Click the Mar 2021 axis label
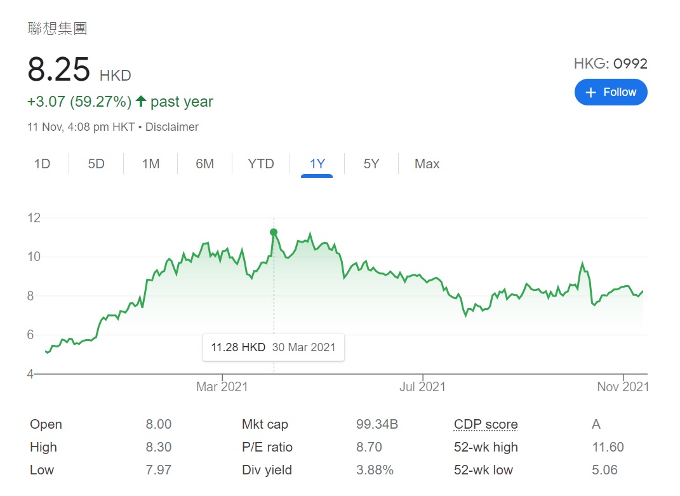This screenshot has width=680, height=496. [222, 386]
